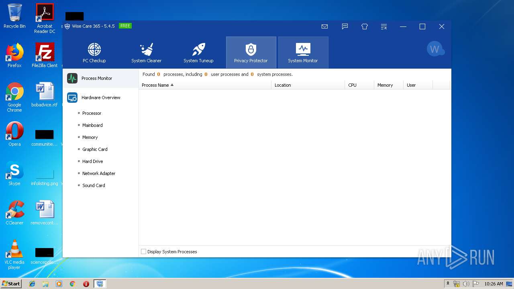Switch to the System Monitor tab
The width and height of the screenshot is (514, 289).
[303, 53]
